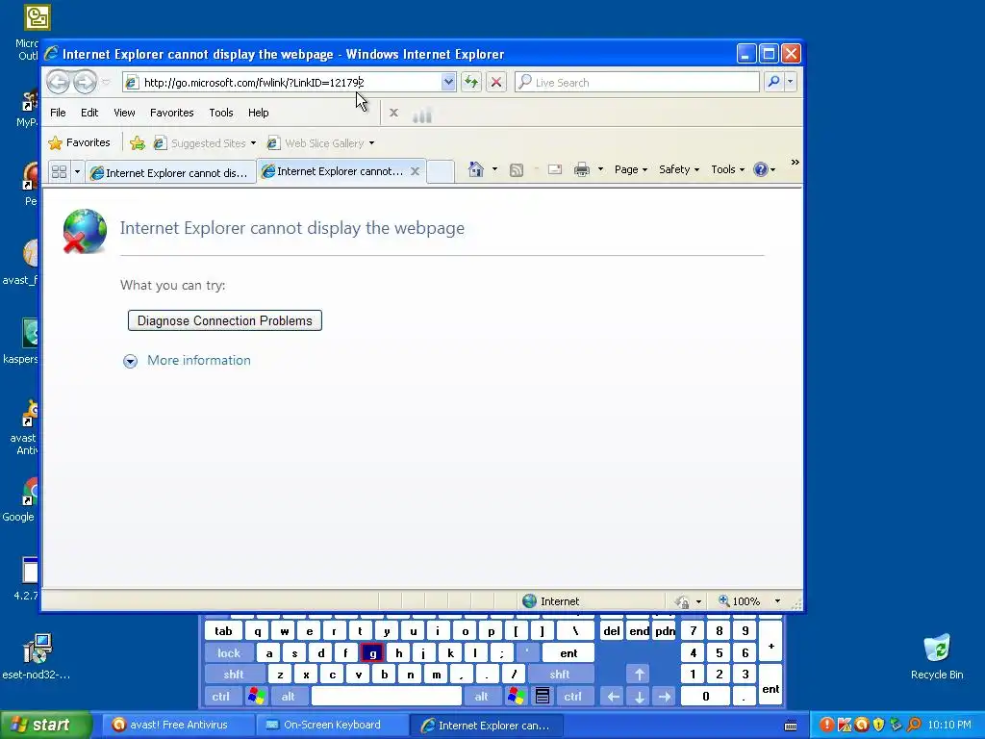
Task: Click the Home icon in command bar
Action: pos(475,169)
